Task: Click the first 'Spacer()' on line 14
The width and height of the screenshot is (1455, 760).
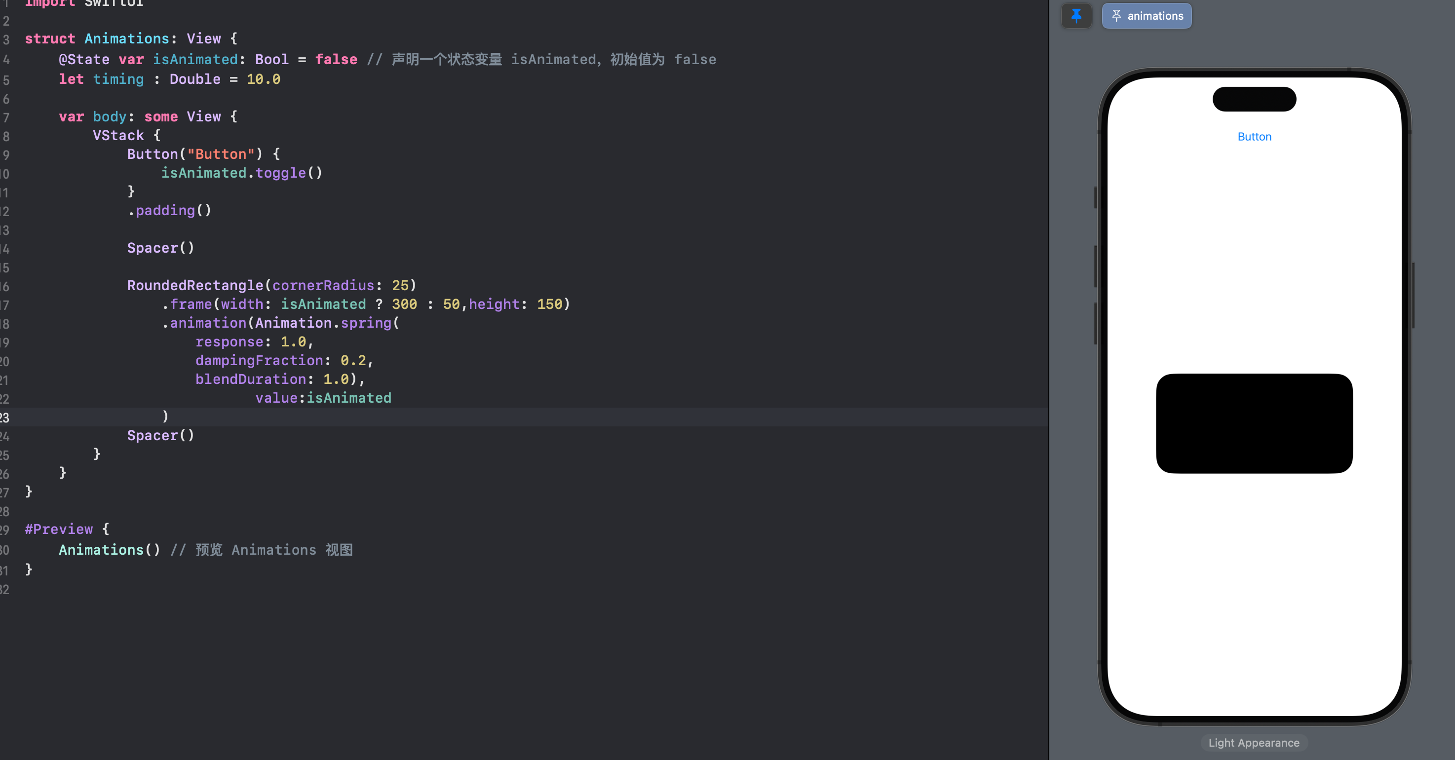Action: [161, 248]
